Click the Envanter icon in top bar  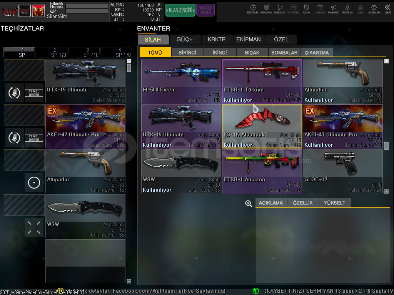point(293,9)
